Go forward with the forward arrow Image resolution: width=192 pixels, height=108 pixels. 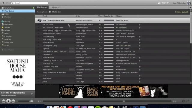7,3
